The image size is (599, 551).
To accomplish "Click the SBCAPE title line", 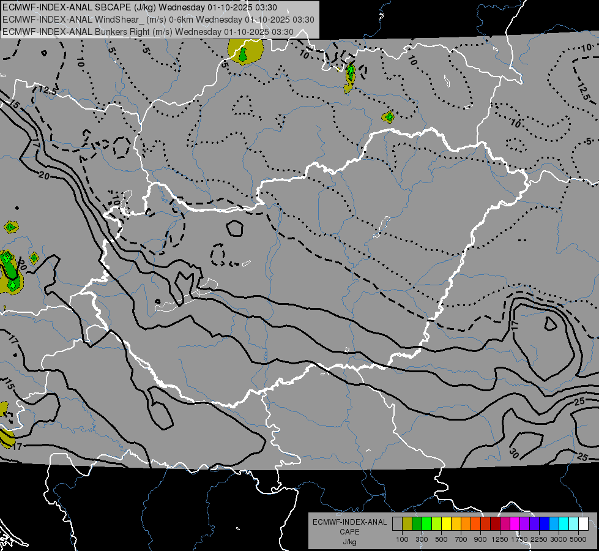I will pyautogui.click(x=140, y=7).
